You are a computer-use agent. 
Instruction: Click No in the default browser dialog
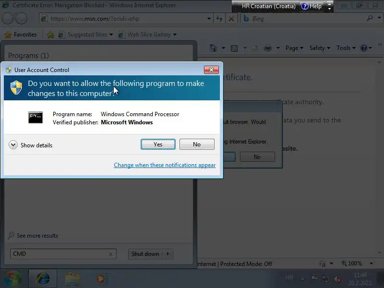(x=257, y=157)
